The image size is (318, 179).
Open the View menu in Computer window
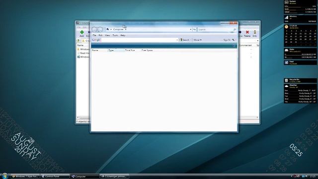click(107, 35)
